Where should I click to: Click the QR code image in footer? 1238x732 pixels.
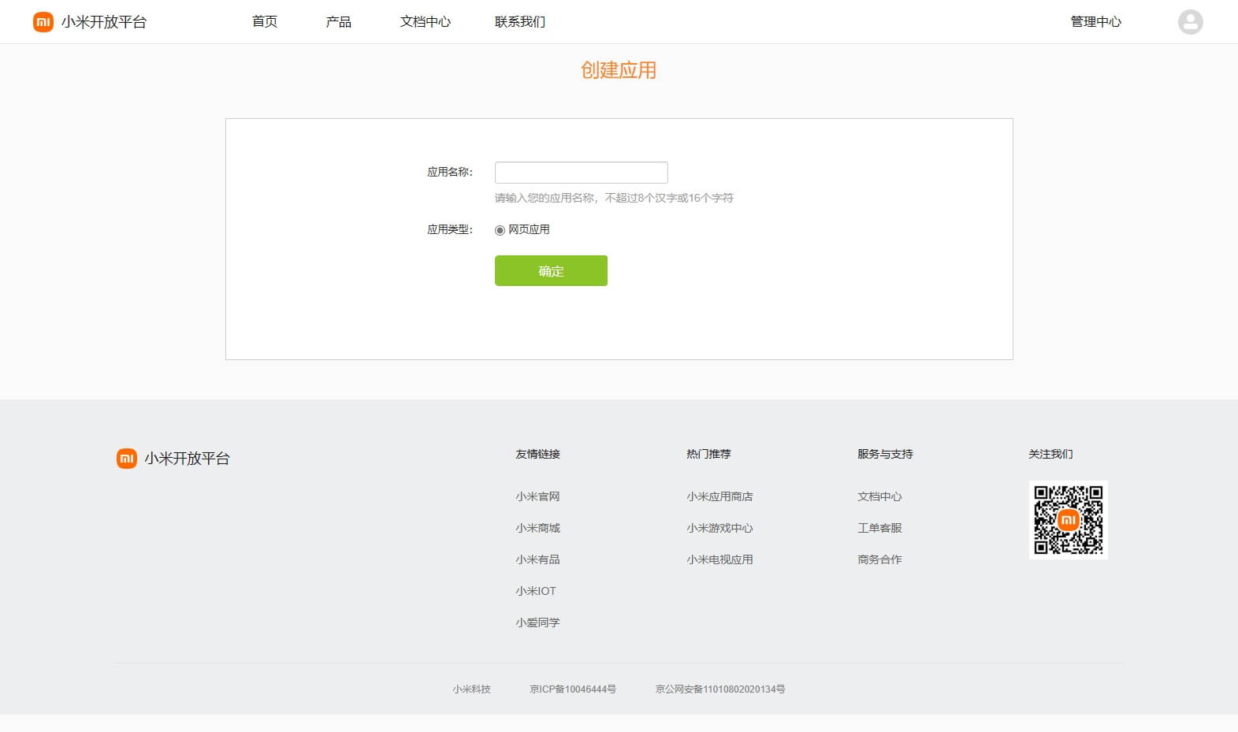[x=1068, y=520]
